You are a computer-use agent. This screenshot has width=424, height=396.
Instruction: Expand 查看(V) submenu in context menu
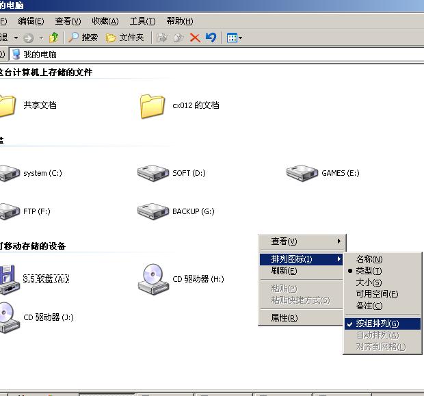(x=302, y=241)
